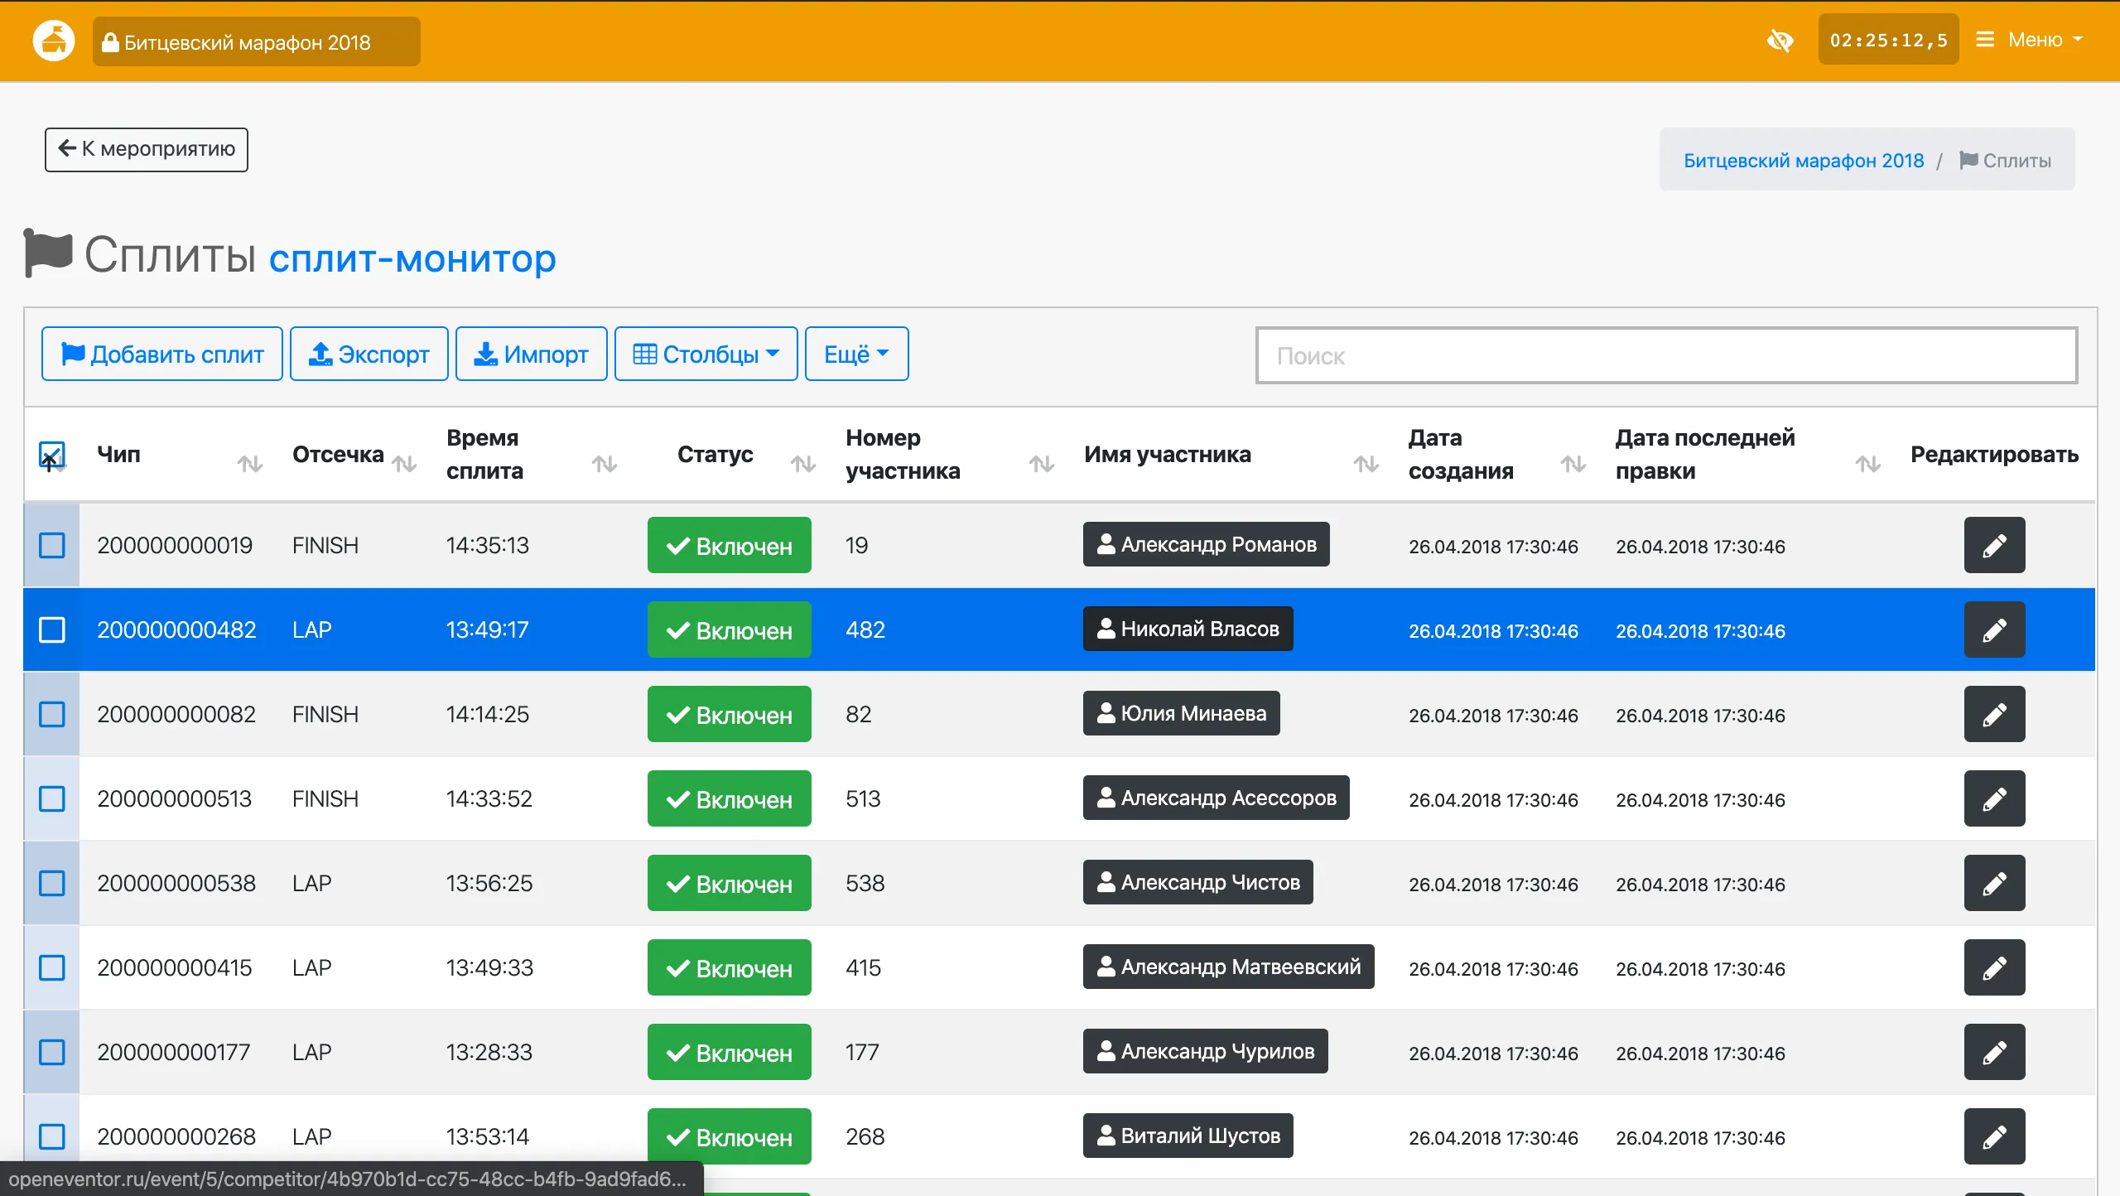Open Битцевский марафон 2018 breadcrumb link

click(1803, 161)
